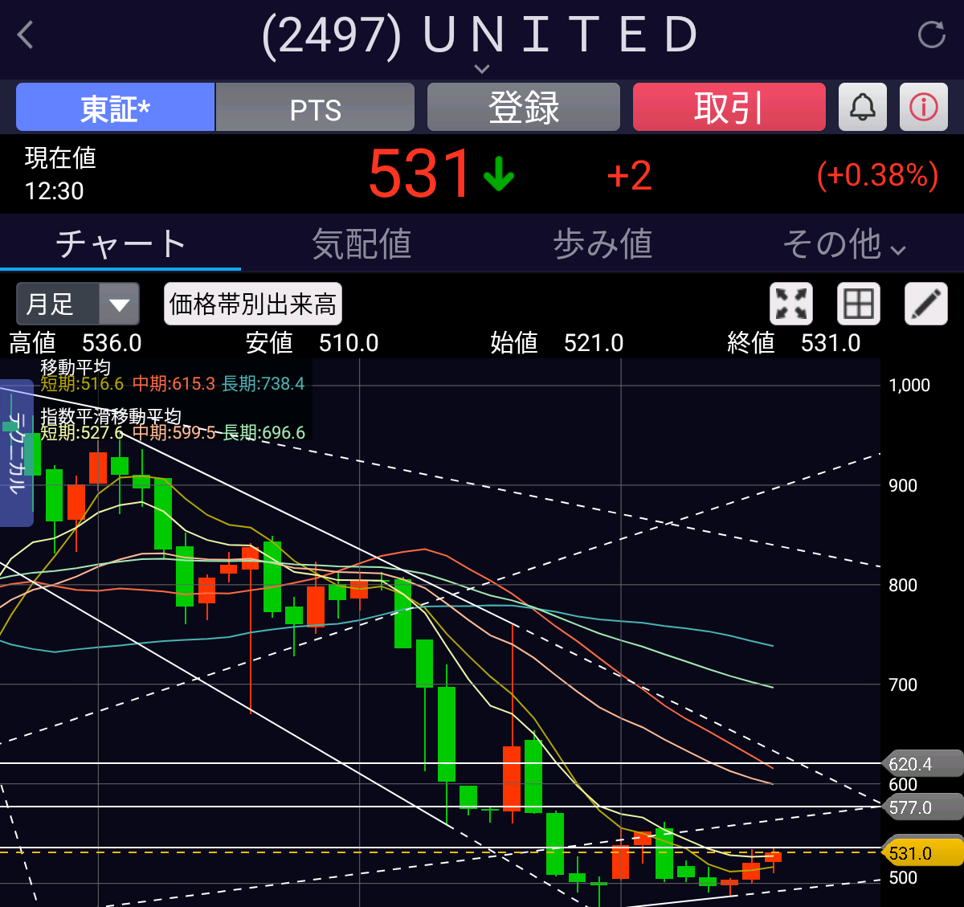Expand the stock name chevron under UNITED
Image resolution: width=964 pixels, height=907 pixels.
(x=482, y=69)
